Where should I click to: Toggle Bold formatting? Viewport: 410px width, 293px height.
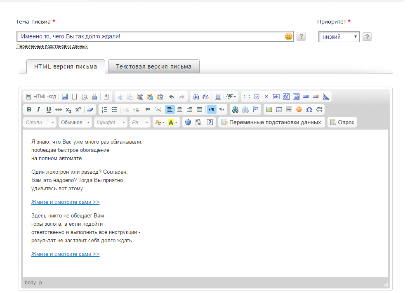29,110
